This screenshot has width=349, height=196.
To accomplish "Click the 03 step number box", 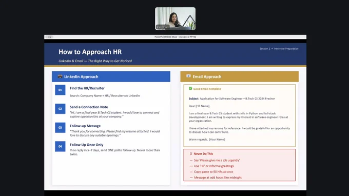I will pyautogui.click(x=60, y=128).
